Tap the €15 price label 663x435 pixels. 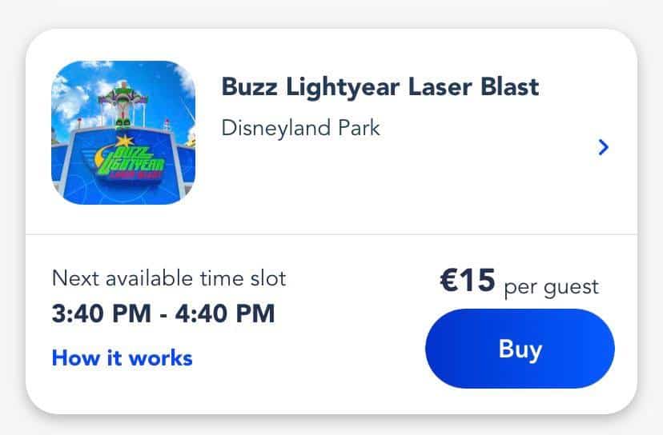tap(468, 280)
